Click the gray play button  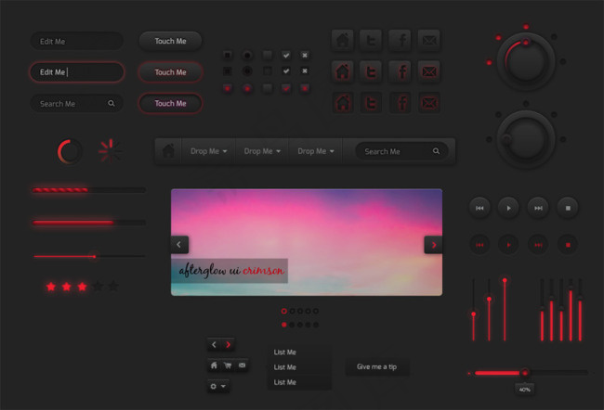coord(508,208)
